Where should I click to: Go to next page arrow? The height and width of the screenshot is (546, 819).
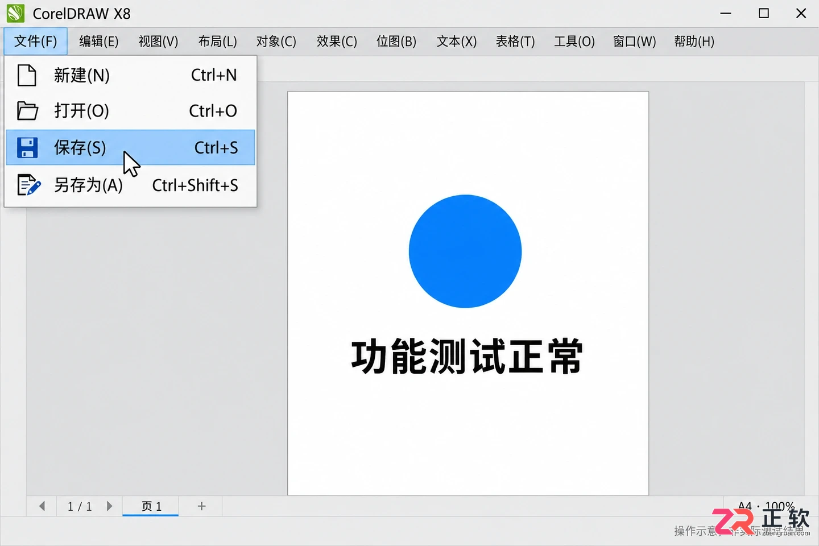click(109, 506)
